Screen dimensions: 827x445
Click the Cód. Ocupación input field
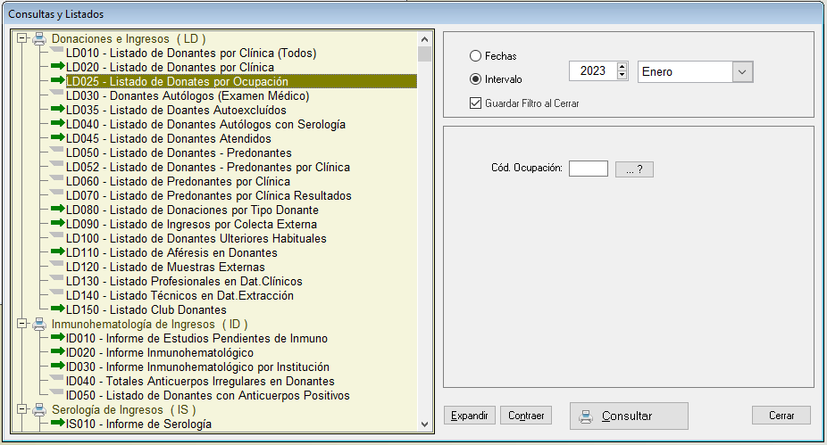click(588, 169)
